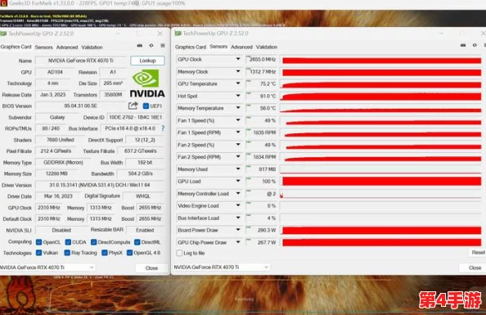Image resolution: width=486 pixels, height=315 pixels.
Task: Toggle the DirectML checkbox
Action: point(137,242)
